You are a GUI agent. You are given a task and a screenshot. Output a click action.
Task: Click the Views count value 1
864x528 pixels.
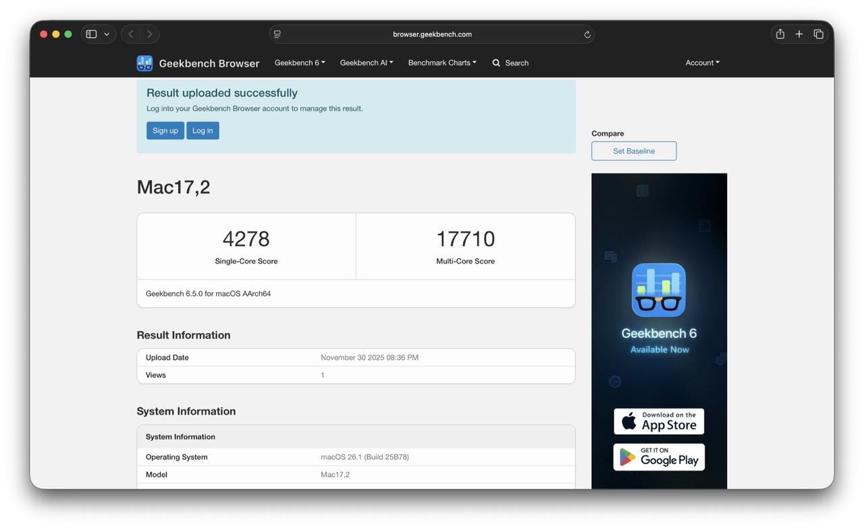(x=323, y=375)
